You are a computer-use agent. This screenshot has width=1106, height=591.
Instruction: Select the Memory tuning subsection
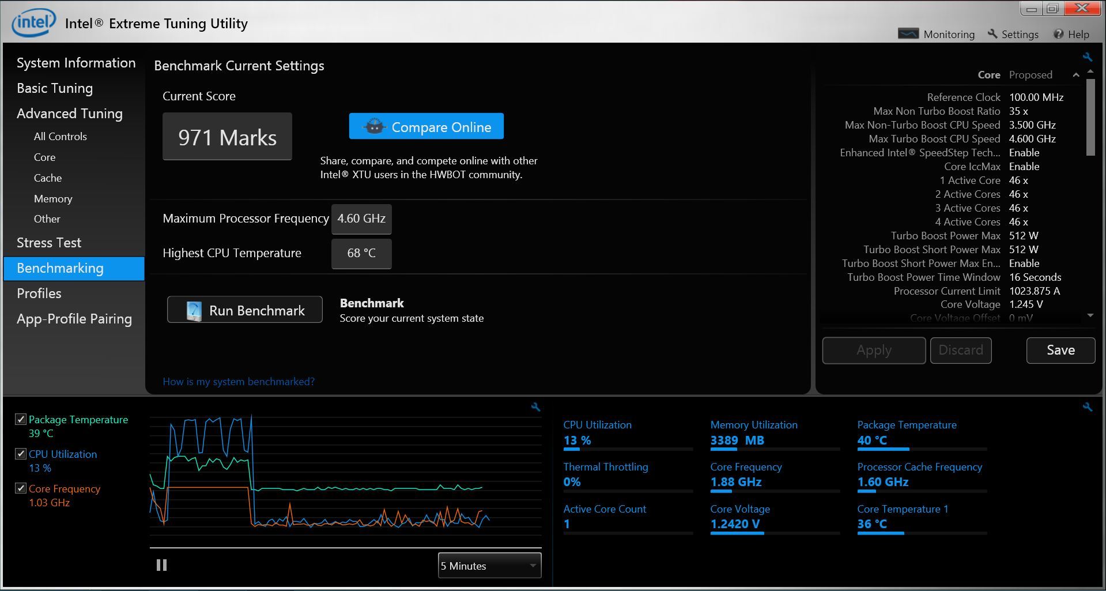(x=52, y=198)
